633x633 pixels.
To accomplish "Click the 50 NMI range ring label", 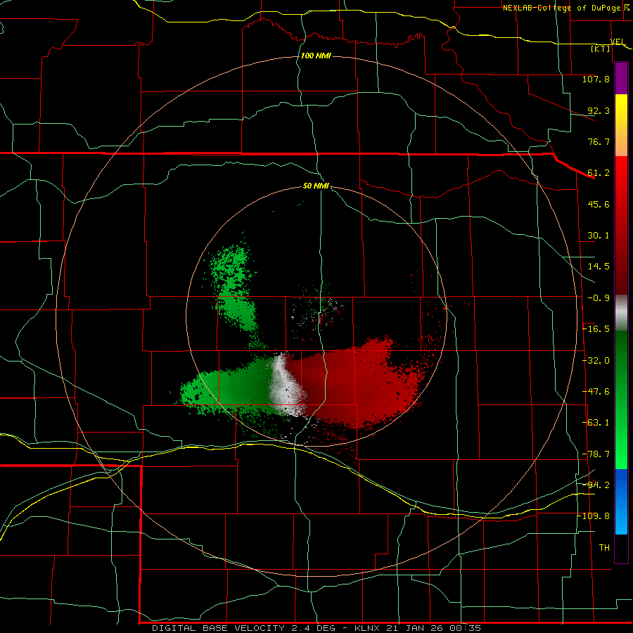I will pos(316,186).
